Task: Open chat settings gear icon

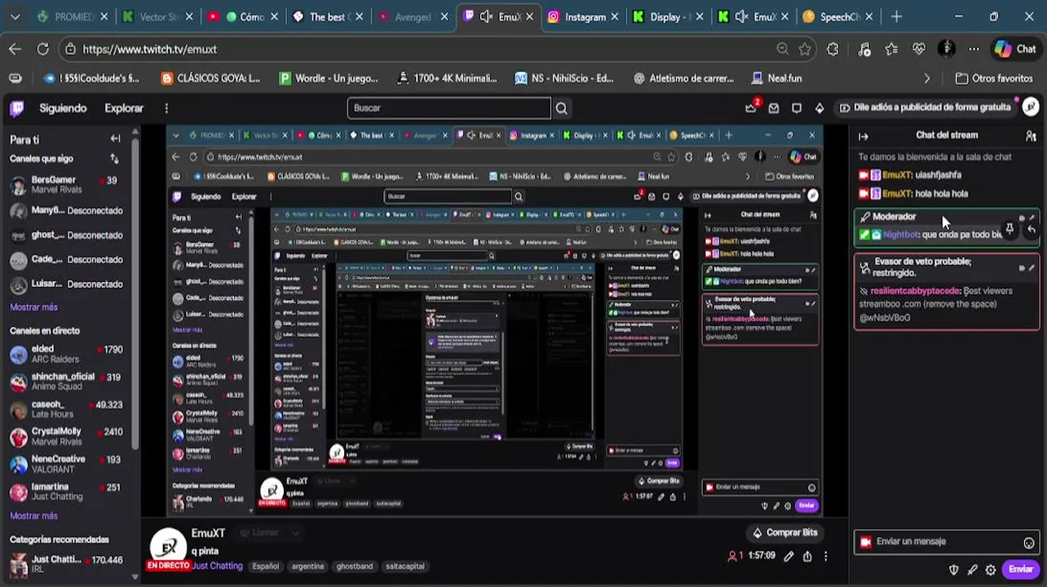Action: click(x=991, y=570)
